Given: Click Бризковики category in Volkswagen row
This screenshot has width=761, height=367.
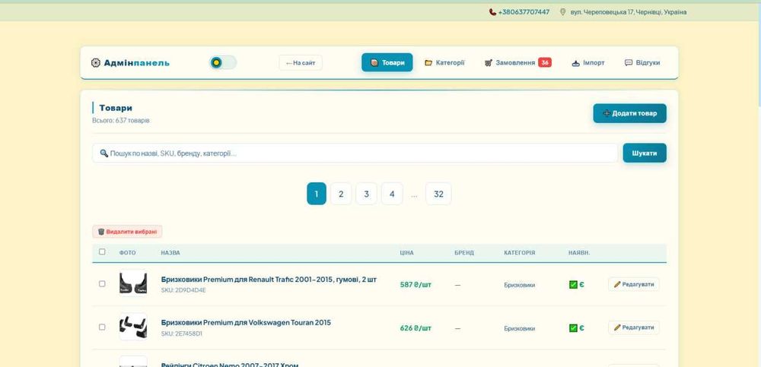Looking at the screenshot, I should pos(519,329).
